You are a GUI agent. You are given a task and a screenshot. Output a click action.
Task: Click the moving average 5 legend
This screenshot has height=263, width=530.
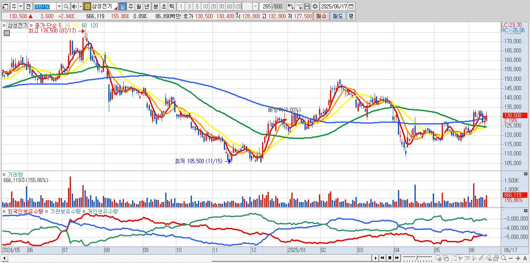60,25
